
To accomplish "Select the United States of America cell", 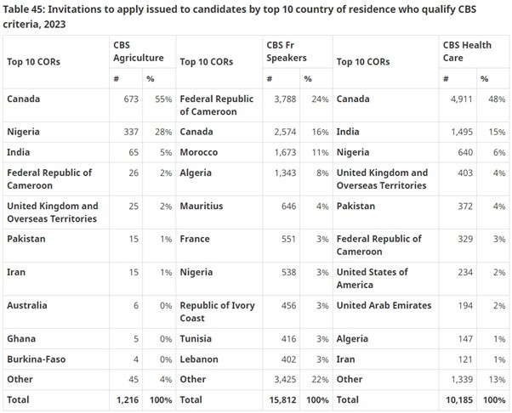I will point(372,279).
